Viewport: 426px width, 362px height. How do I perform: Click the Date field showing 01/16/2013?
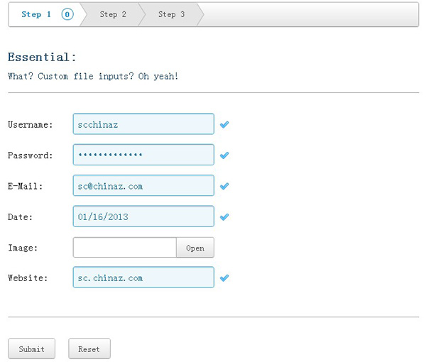pos(143,216)
